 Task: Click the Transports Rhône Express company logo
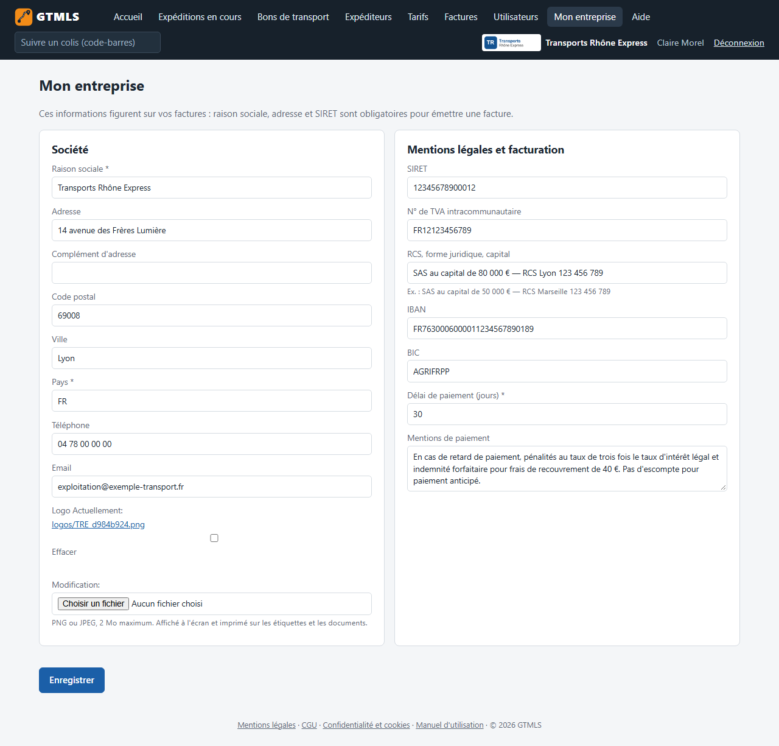coord(511,43)
